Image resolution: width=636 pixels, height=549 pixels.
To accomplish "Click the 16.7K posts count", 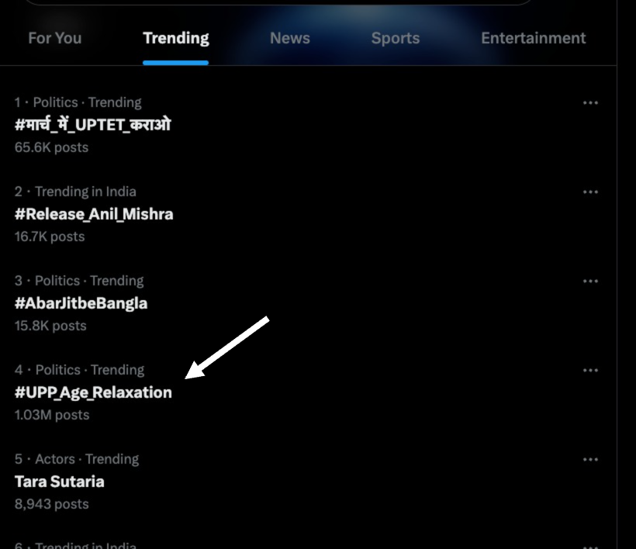I will 50,237.
